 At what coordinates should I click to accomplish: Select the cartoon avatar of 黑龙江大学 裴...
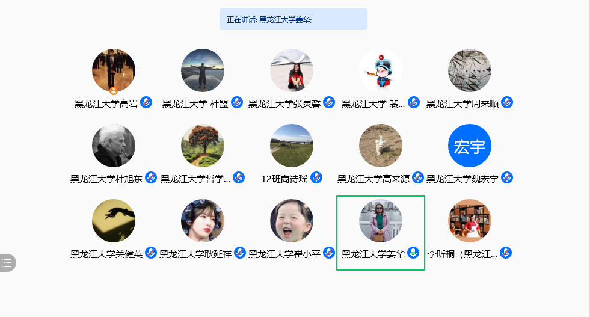point(381,70)
